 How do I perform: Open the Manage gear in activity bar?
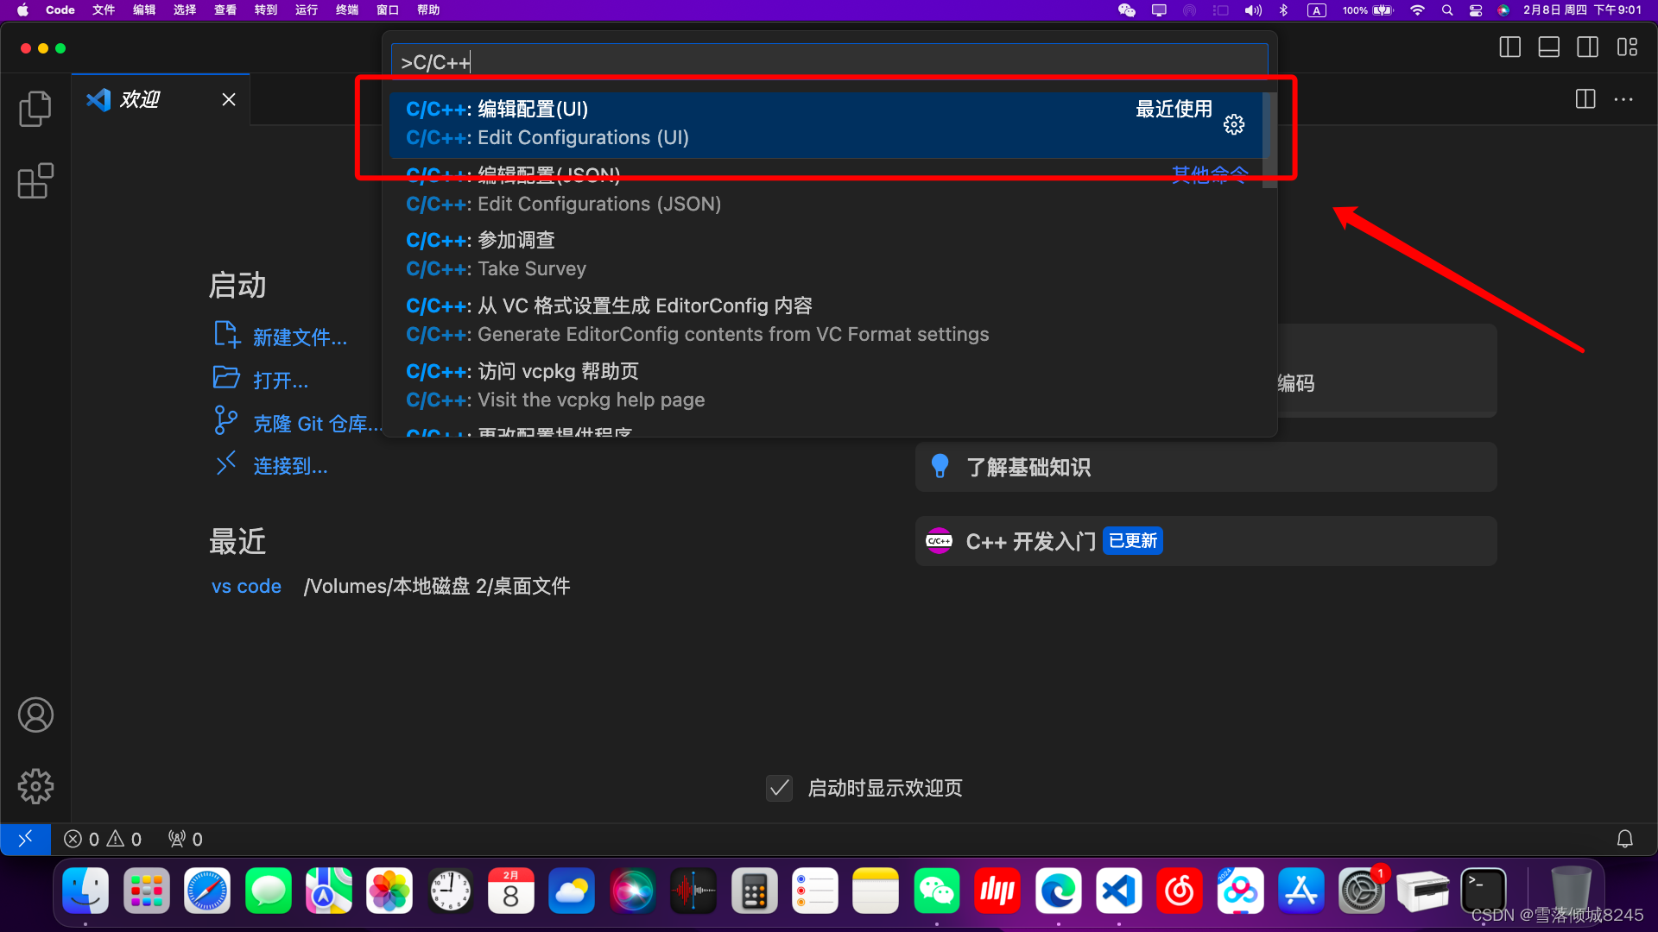click(x=35, y=786)
